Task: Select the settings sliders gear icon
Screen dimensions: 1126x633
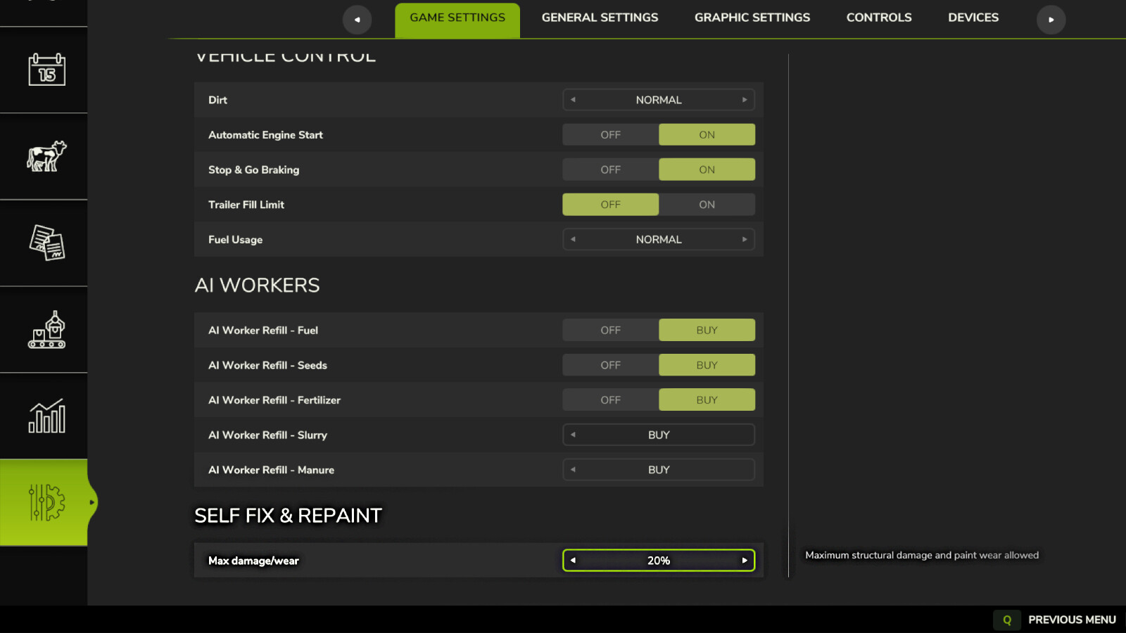Action: [x=46, y=502]
